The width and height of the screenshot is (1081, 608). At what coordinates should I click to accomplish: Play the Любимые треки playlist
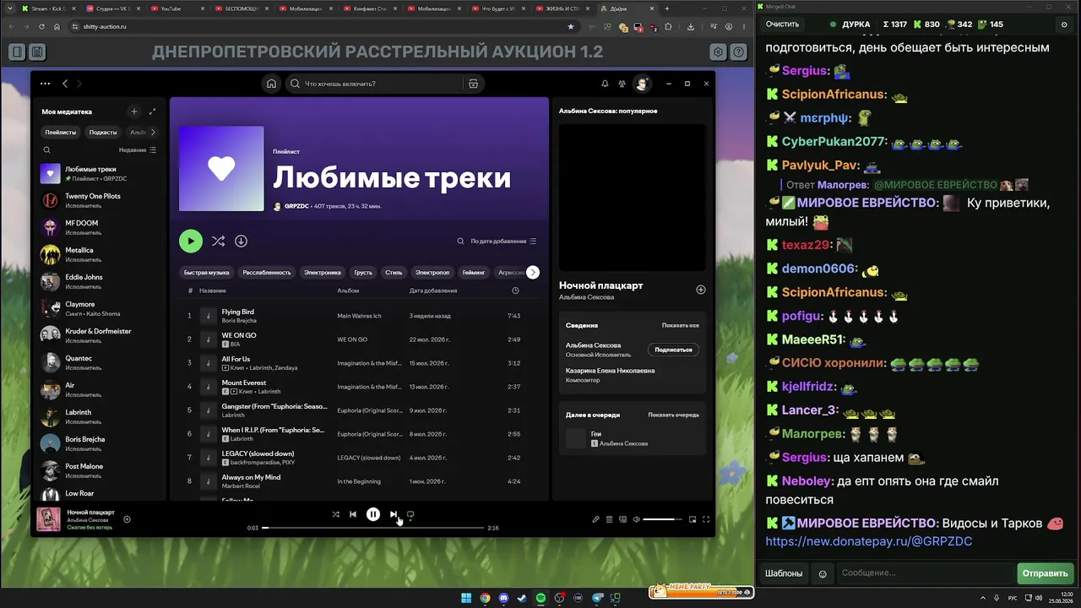click(191, 241)
